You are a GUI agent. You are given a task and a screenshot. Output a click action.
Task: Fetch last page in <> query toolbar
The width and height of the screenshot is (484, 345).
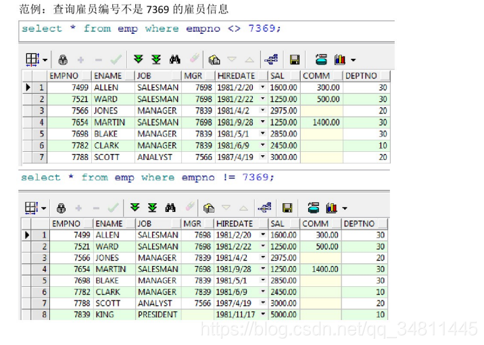[156, 59]
